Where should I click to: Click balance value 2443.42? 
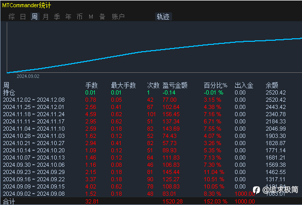276,107
